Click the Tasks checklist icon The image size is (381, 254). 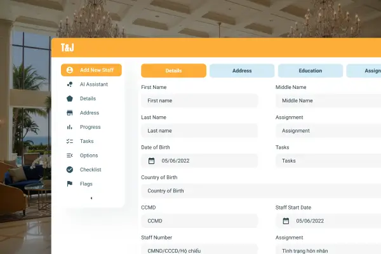point(69,141)
